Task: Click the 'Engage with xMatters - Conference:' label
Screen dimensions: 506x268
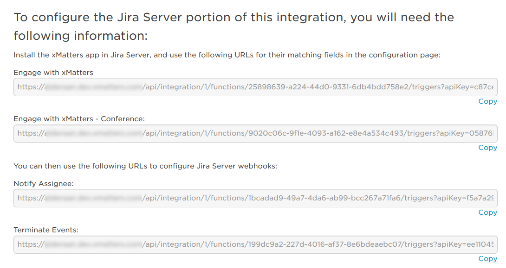Action: pos(79,119)
